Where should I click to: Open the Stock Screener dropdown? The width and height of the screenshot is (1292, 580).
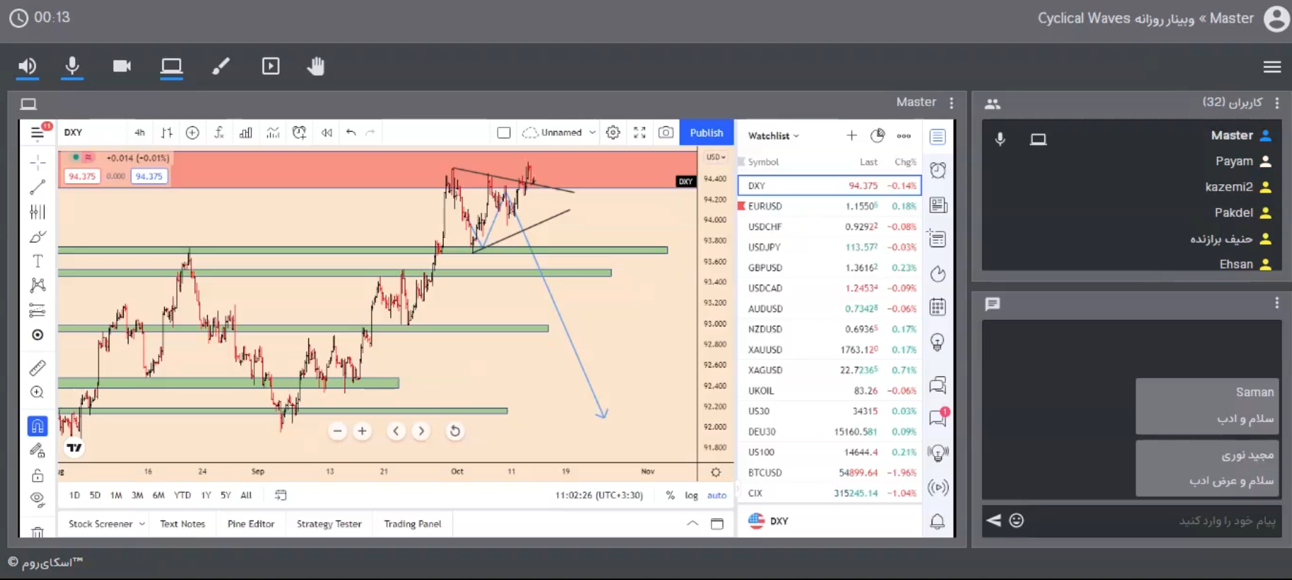[105, 524]
